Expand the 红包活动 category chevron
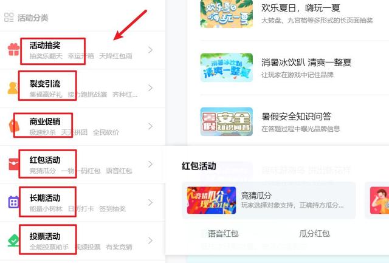This screenshot has height=263, width=389. (150, 164)
